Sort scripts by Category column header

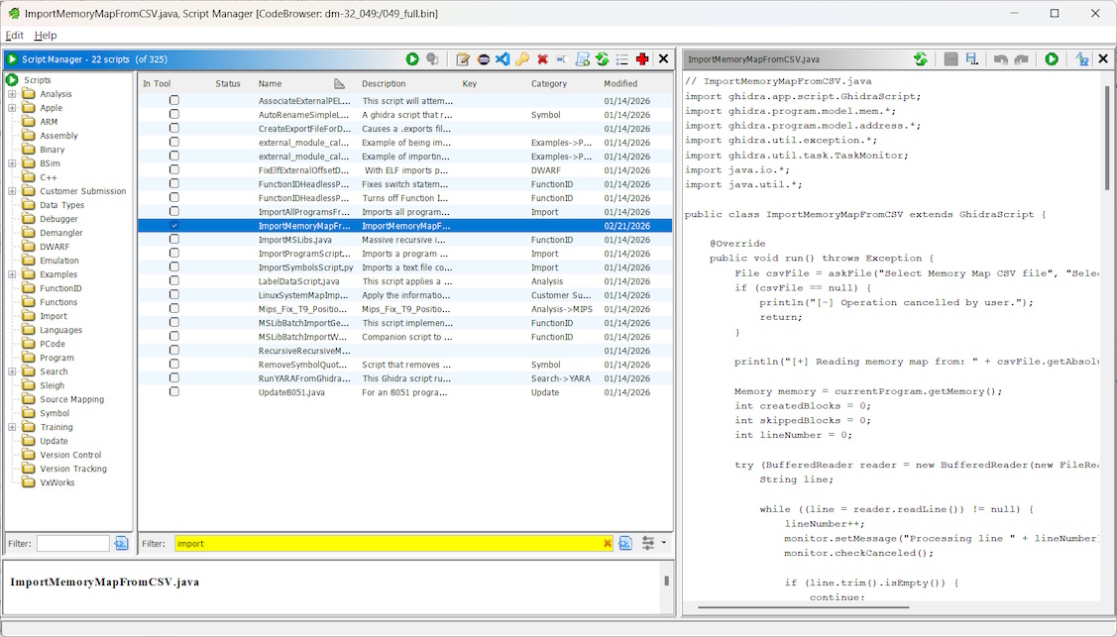pyautogui.click(x=549, y=84)
